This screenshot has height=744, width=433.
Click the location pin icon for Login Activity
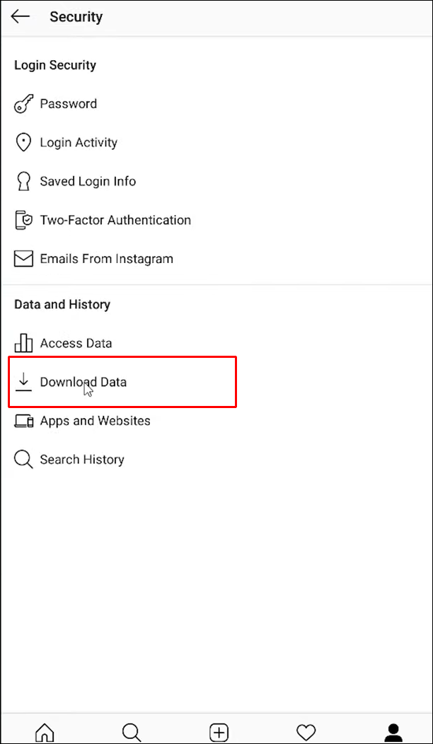[x=24, y=143]
